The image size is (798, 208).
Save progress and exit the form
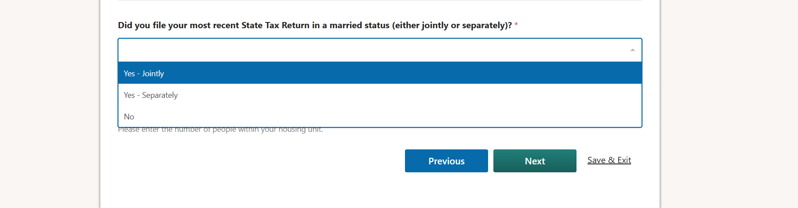click(x=609, y=160)
